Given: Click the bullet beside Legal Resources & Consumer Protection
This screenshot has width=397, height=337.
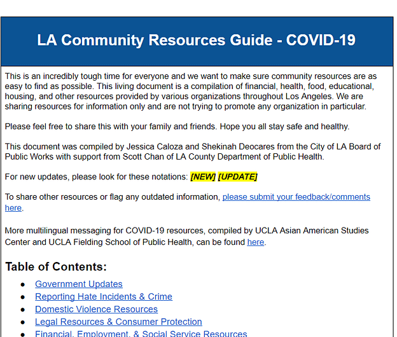Looking at the screenshot, I should click(23, 322).
